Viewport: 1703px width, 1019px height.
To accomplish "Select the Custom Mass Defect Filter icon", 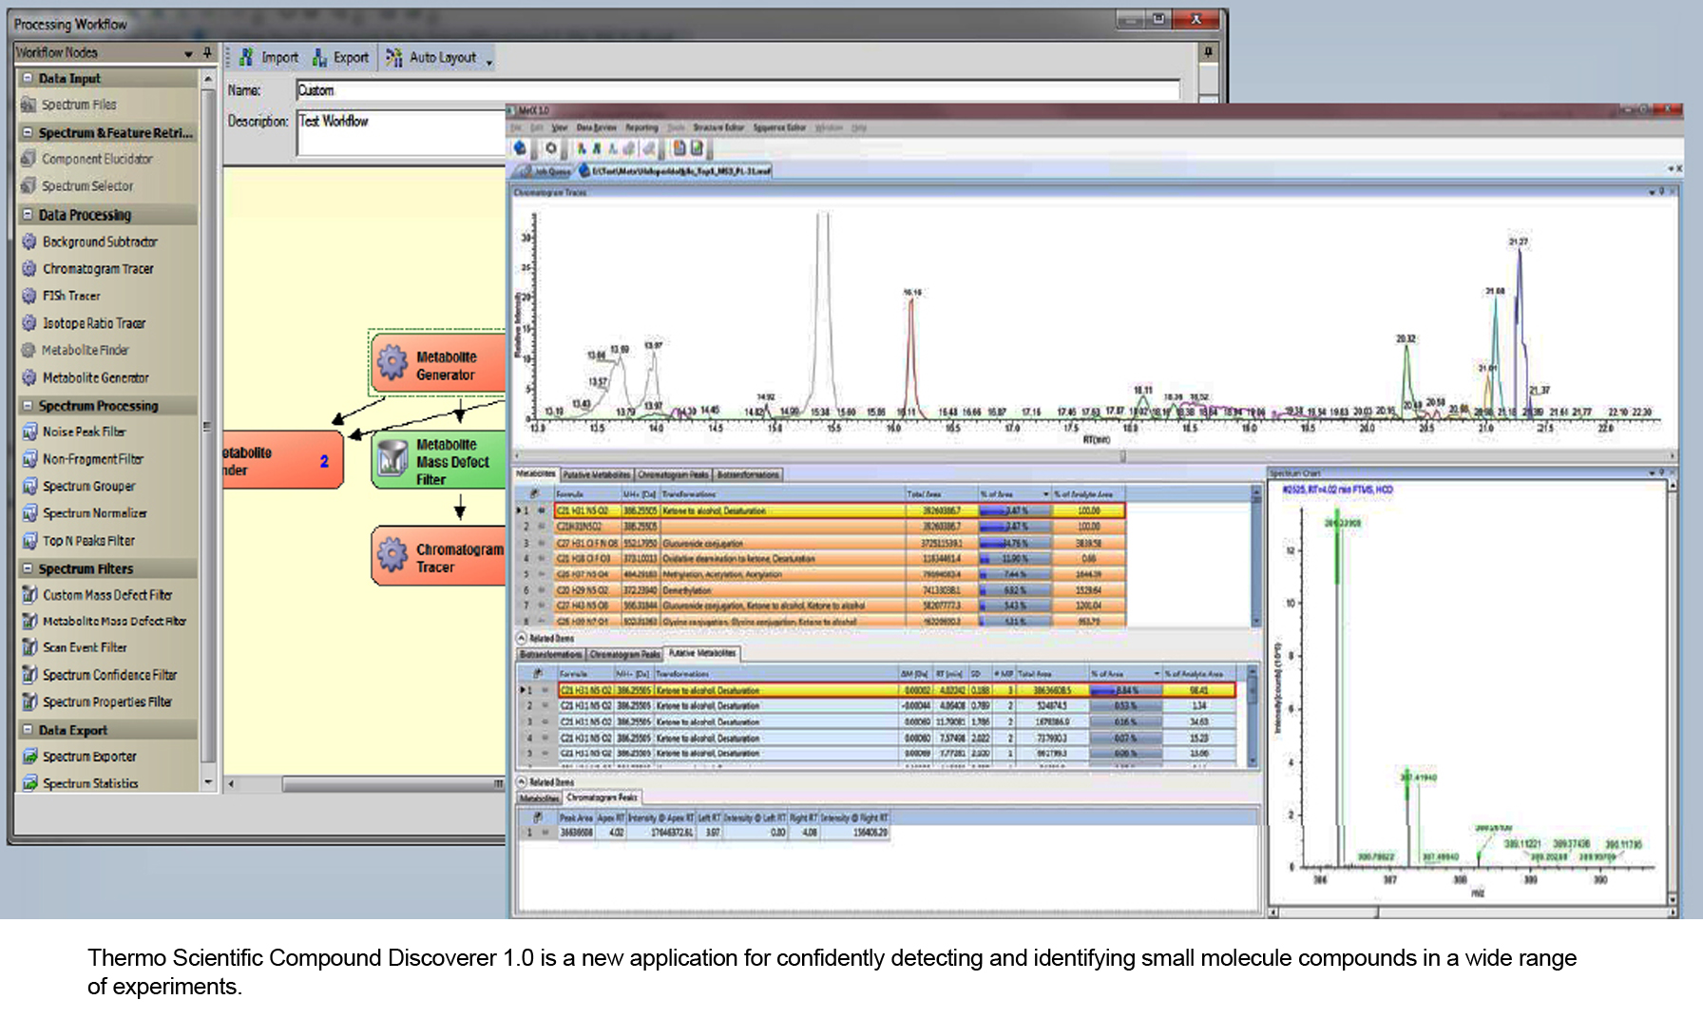I will tap(29, 595).
